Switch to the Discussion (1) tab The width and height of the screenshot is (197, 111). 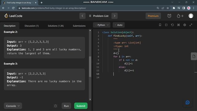pos(32,26)
